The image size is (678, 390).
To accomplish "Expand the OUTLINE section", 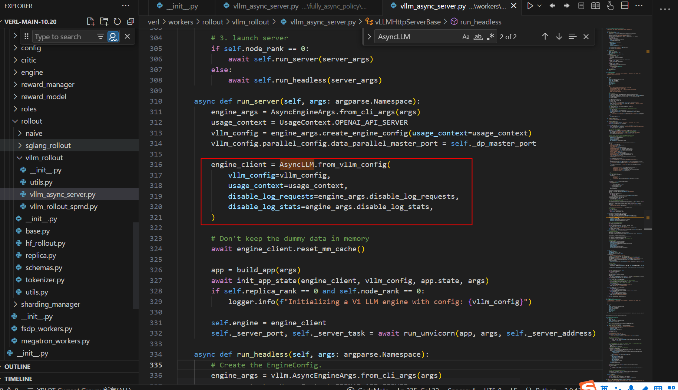I will click(17, 367).
